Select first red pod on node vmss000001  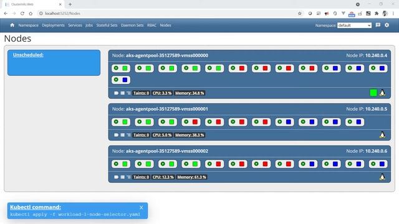tap(191, 122)
